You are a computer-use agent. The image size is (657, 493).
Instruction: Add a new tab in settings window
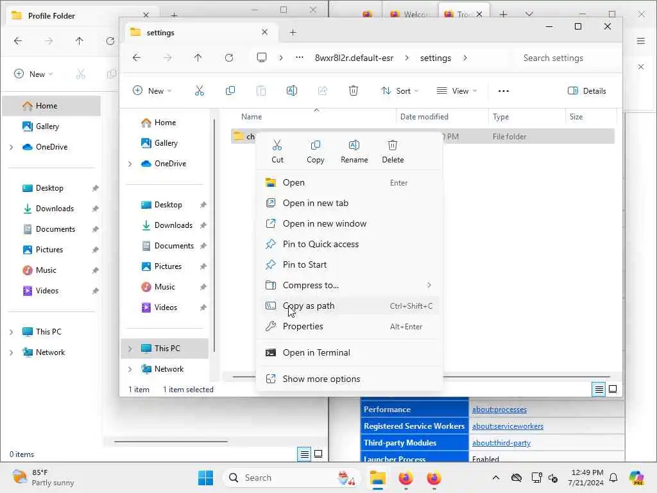[x=293, y=33]
